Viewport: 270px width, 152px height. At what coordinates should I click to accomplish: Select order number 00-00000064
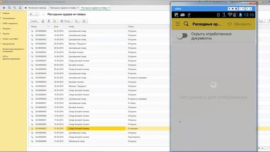point(41,133)
